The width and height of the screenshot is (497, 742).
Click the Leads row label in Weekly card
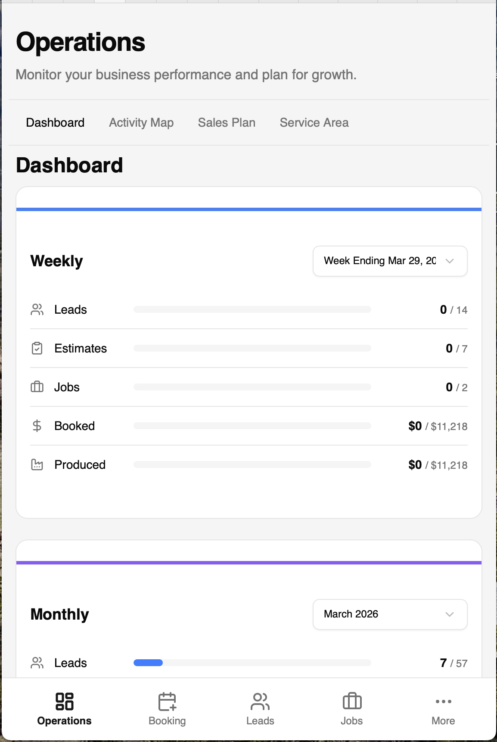70,309
